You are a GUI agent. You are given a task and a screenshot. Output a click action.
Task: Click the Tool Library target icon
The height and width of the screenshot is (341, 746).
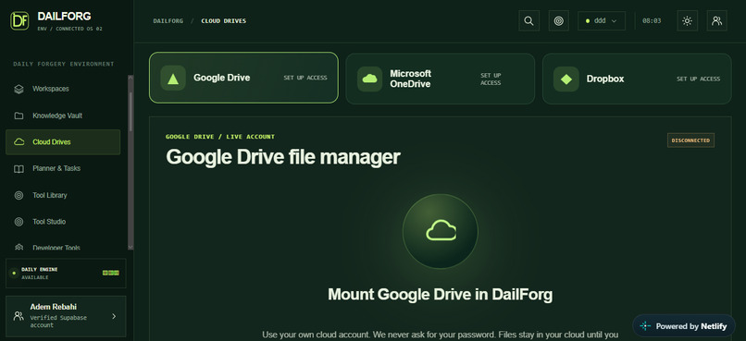point(19,195)
